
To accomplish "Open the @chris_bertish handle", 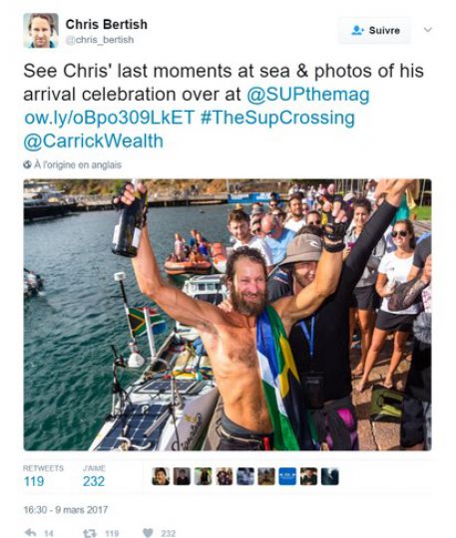I will click(x=100, y=40).
